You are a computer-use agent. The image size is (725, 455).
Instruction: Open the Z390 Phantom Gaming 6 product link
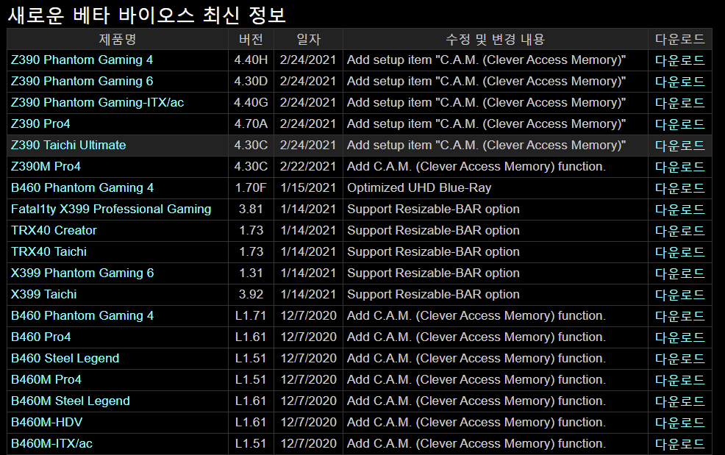click(x=82, y=82)
